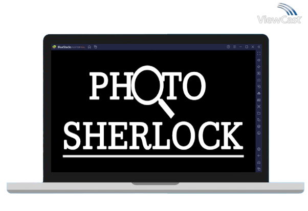Click the Photo Sherlock splash logo
Screen dimensions: 308x211
(x=153, y=112)
